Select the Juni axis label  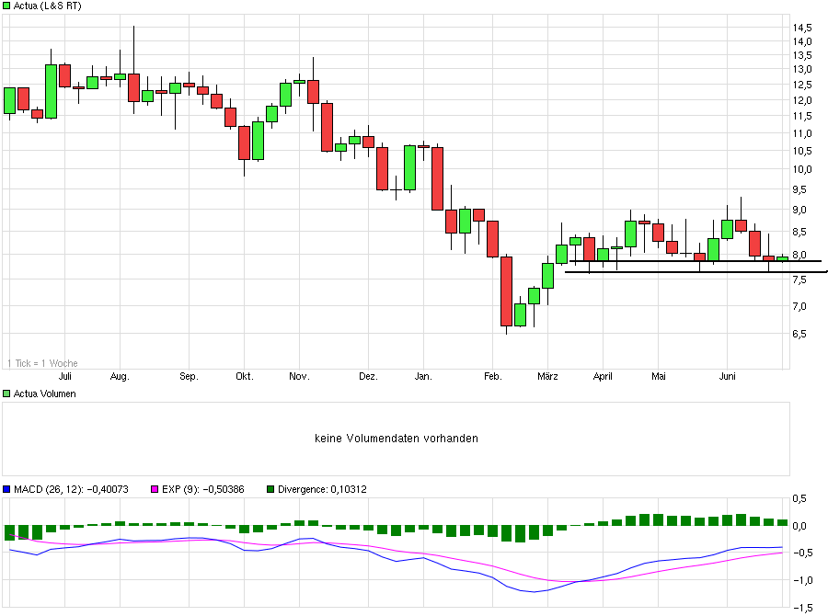pos(728,376)
